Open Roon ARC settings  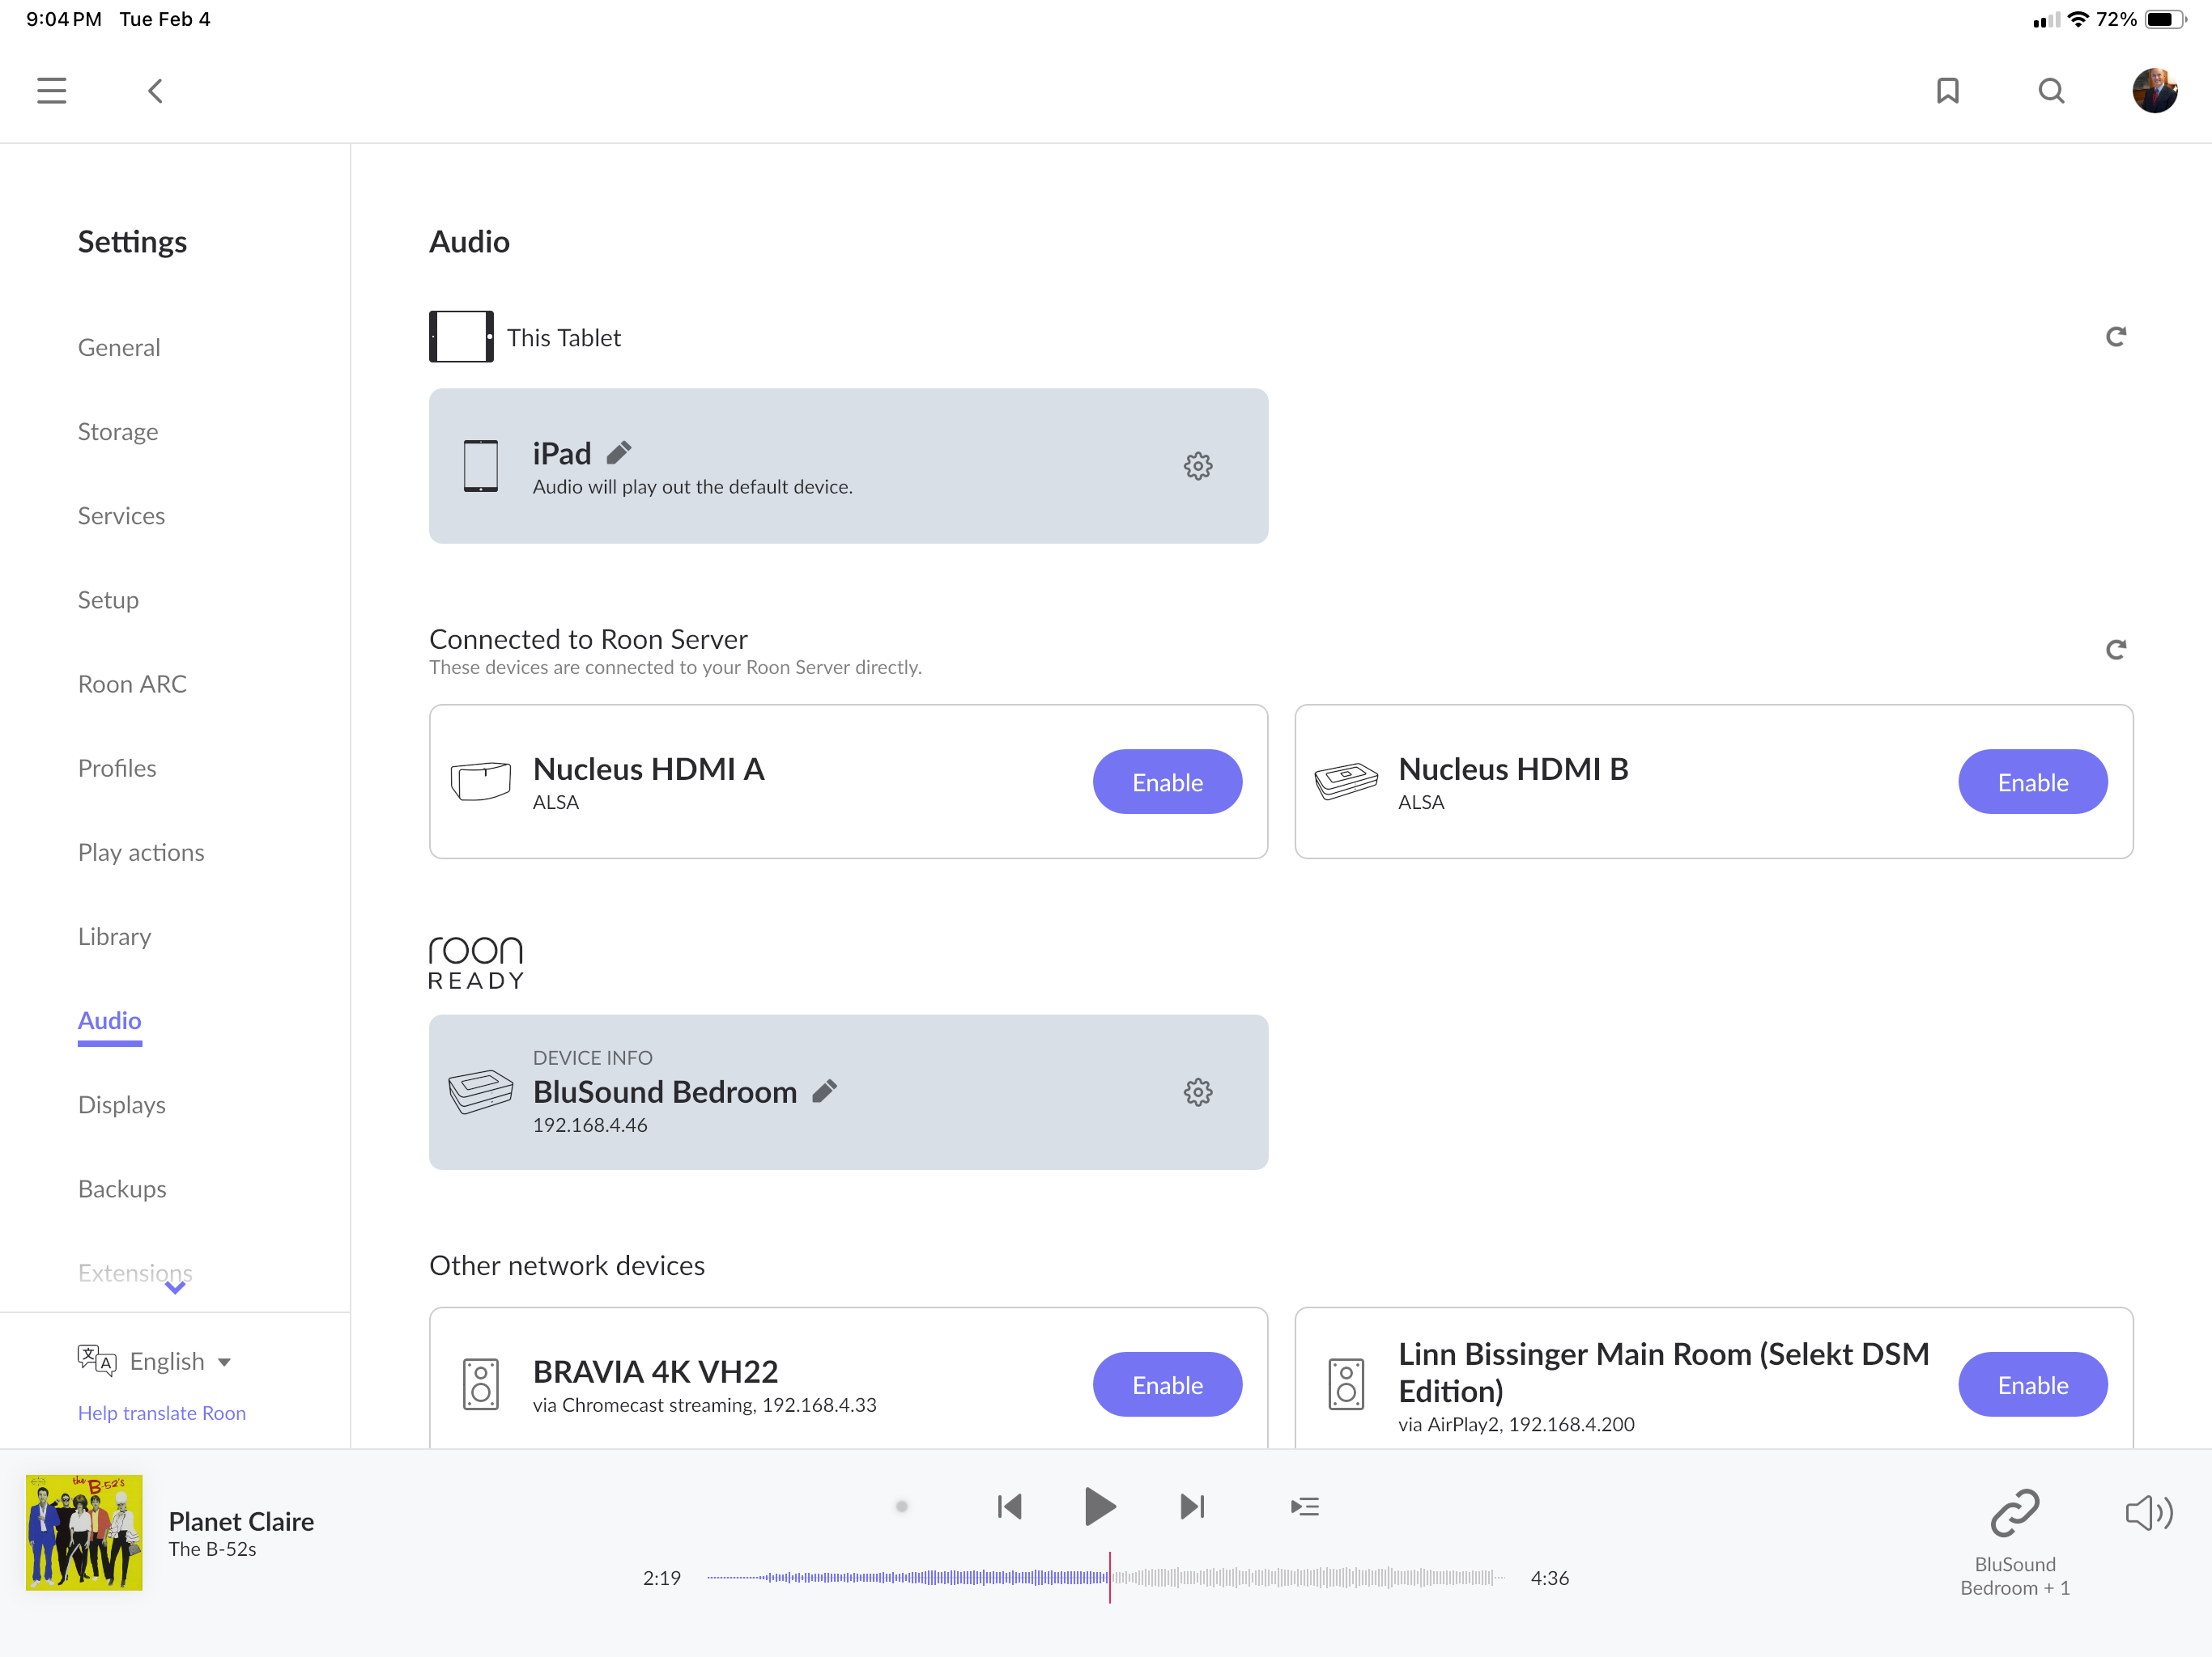(x=132, y=684)
